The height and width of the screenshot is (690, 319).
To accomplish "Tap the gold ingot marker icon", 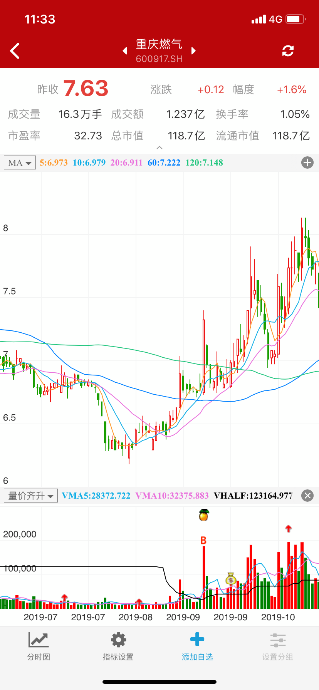I will tap(204, 515).
